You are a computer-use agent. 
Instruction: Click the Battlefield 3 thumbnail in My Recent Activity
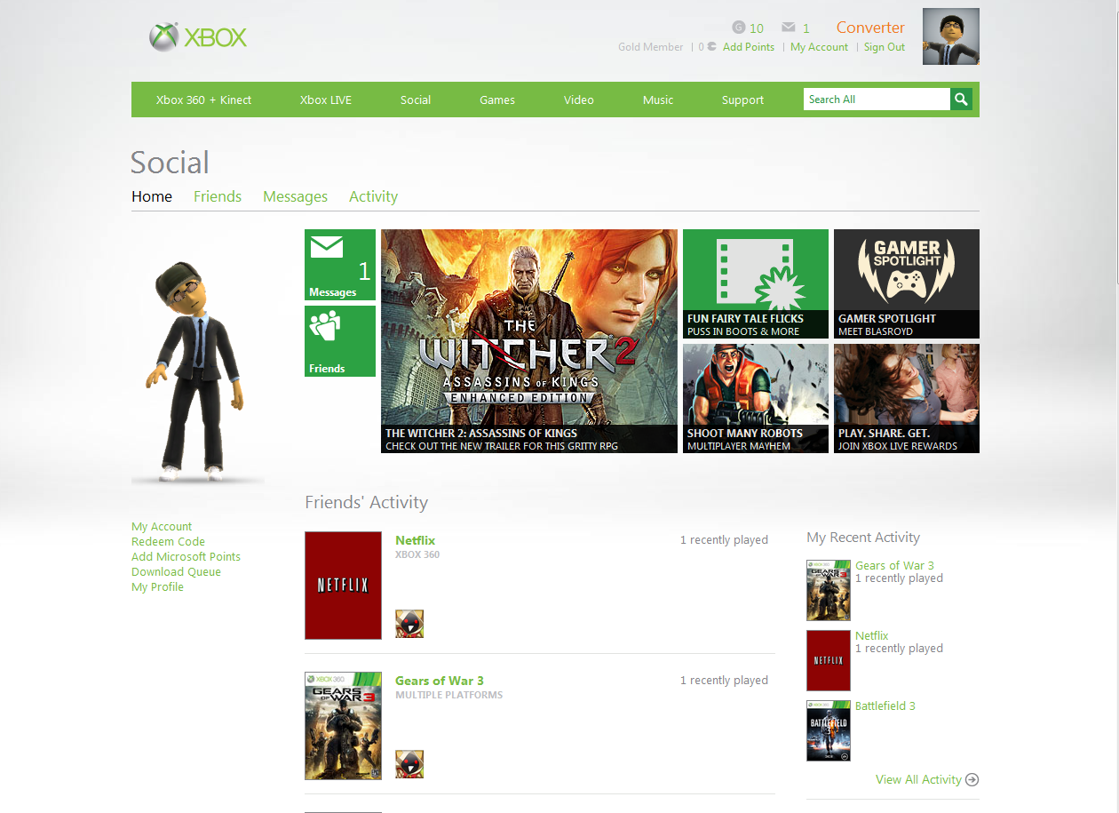[x=829, y=730]
